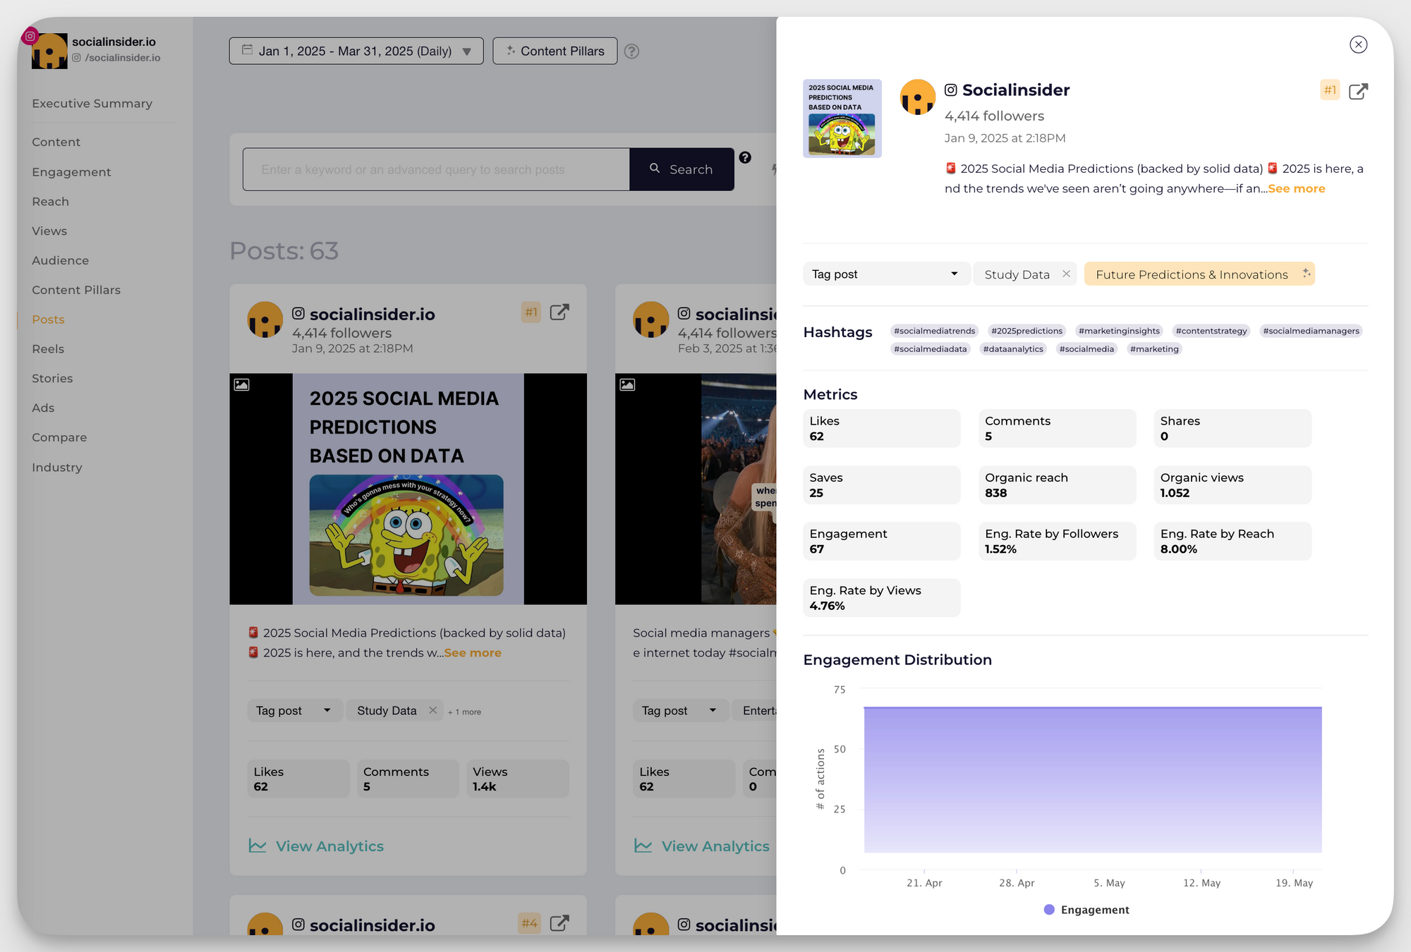The width and height of the screenshot is (1411, 952).
Task: Select Posts in sidebar
Action: 48,319
